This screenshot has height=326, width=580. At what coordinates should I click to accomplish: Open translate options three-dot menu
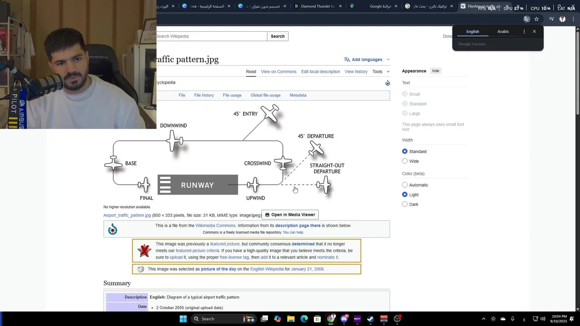tap(524, 32)
